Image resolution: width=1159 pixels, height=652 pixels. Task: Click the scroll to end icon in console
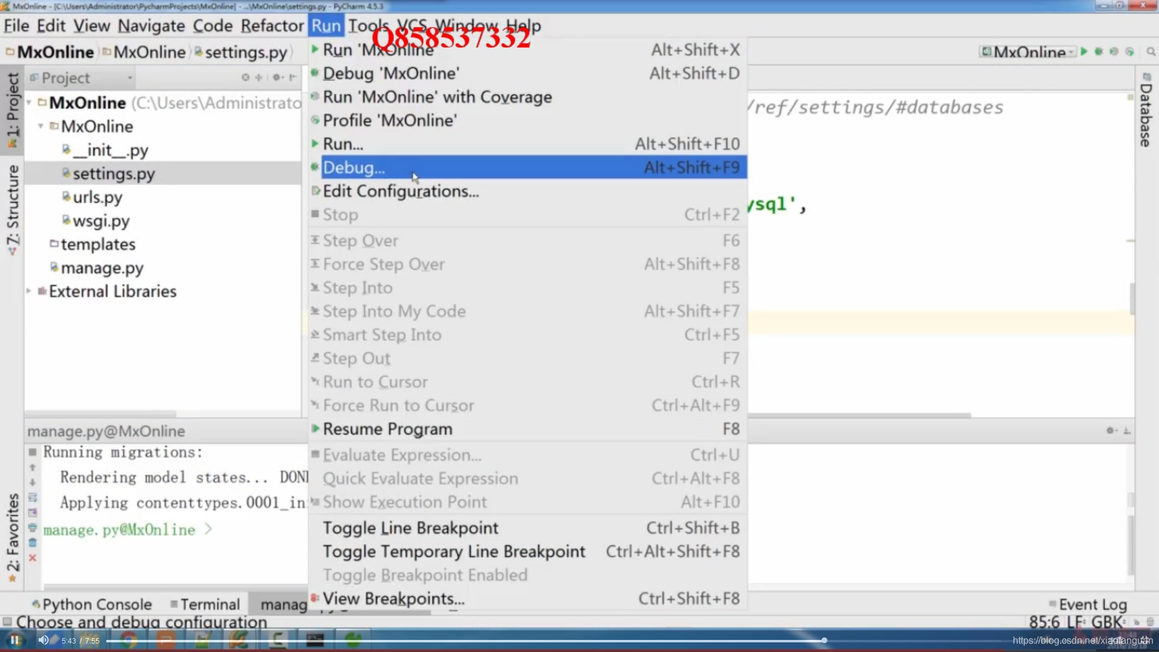33,513
